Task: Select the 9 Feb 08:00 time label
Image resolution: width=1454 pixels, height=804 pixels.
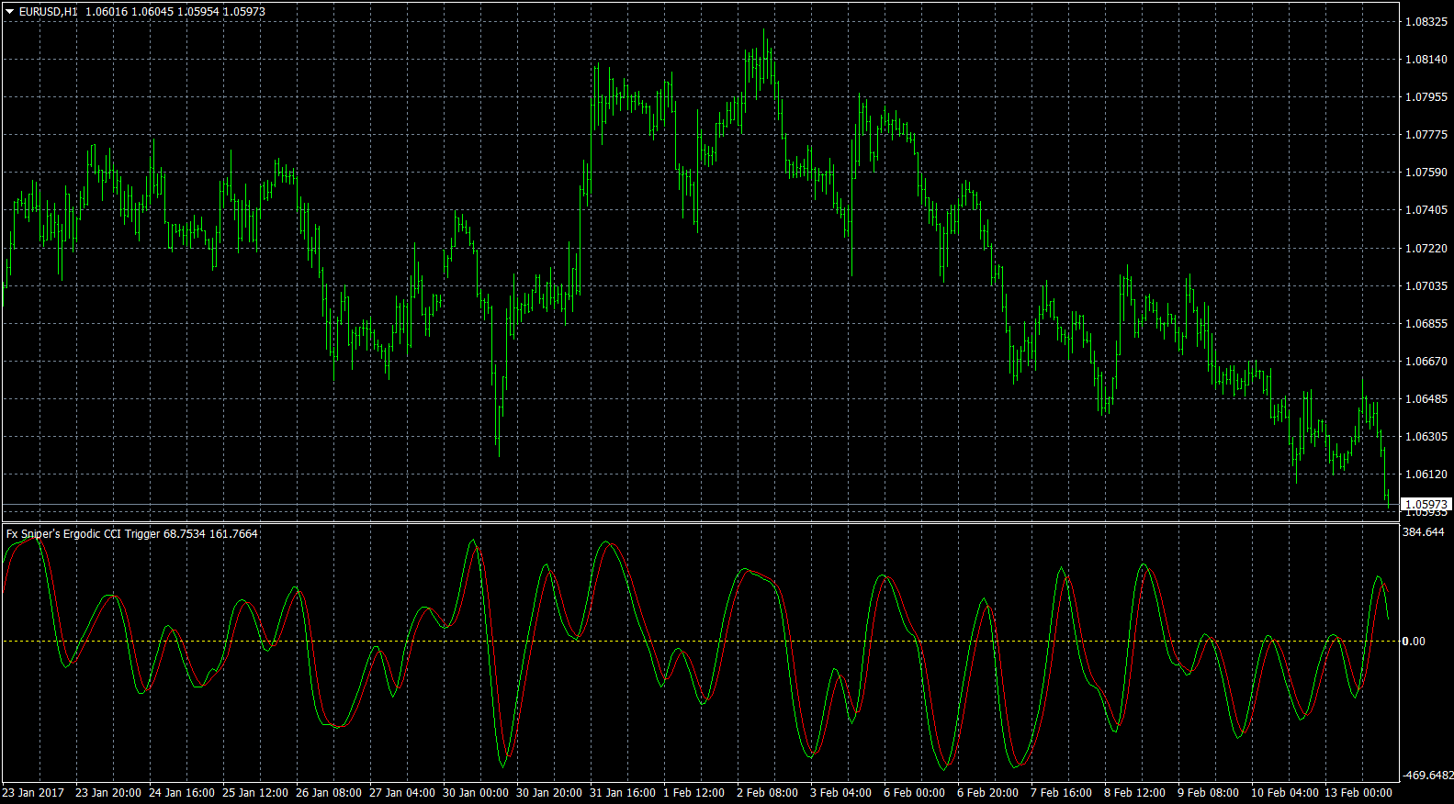Action: (1208, 793)
